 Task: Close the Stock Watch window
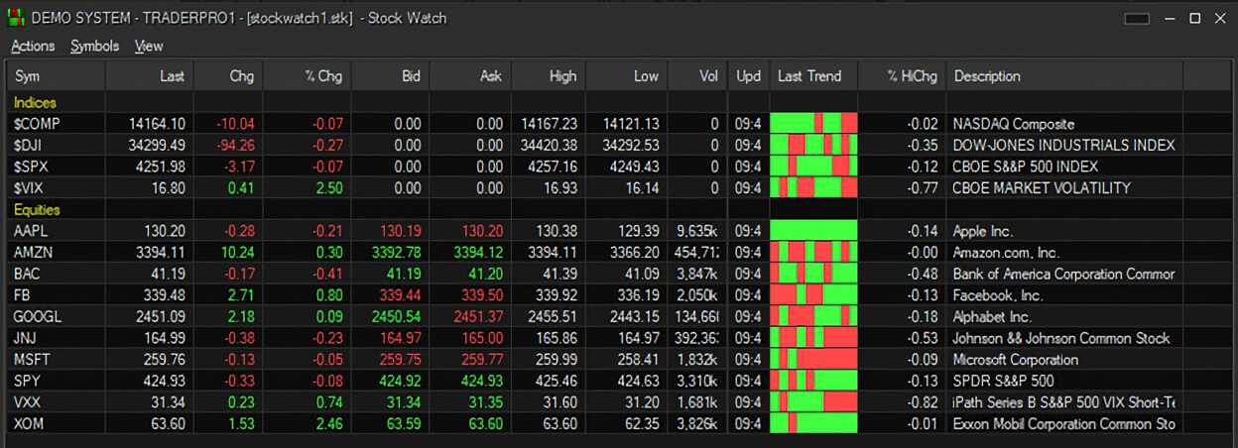(1219, 18)
